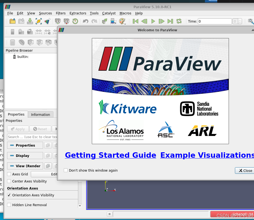The width and height of the screenshot is (254, 220).
Task: Click the Save Data download-arrow icon
Action: (x=30, y=21)
